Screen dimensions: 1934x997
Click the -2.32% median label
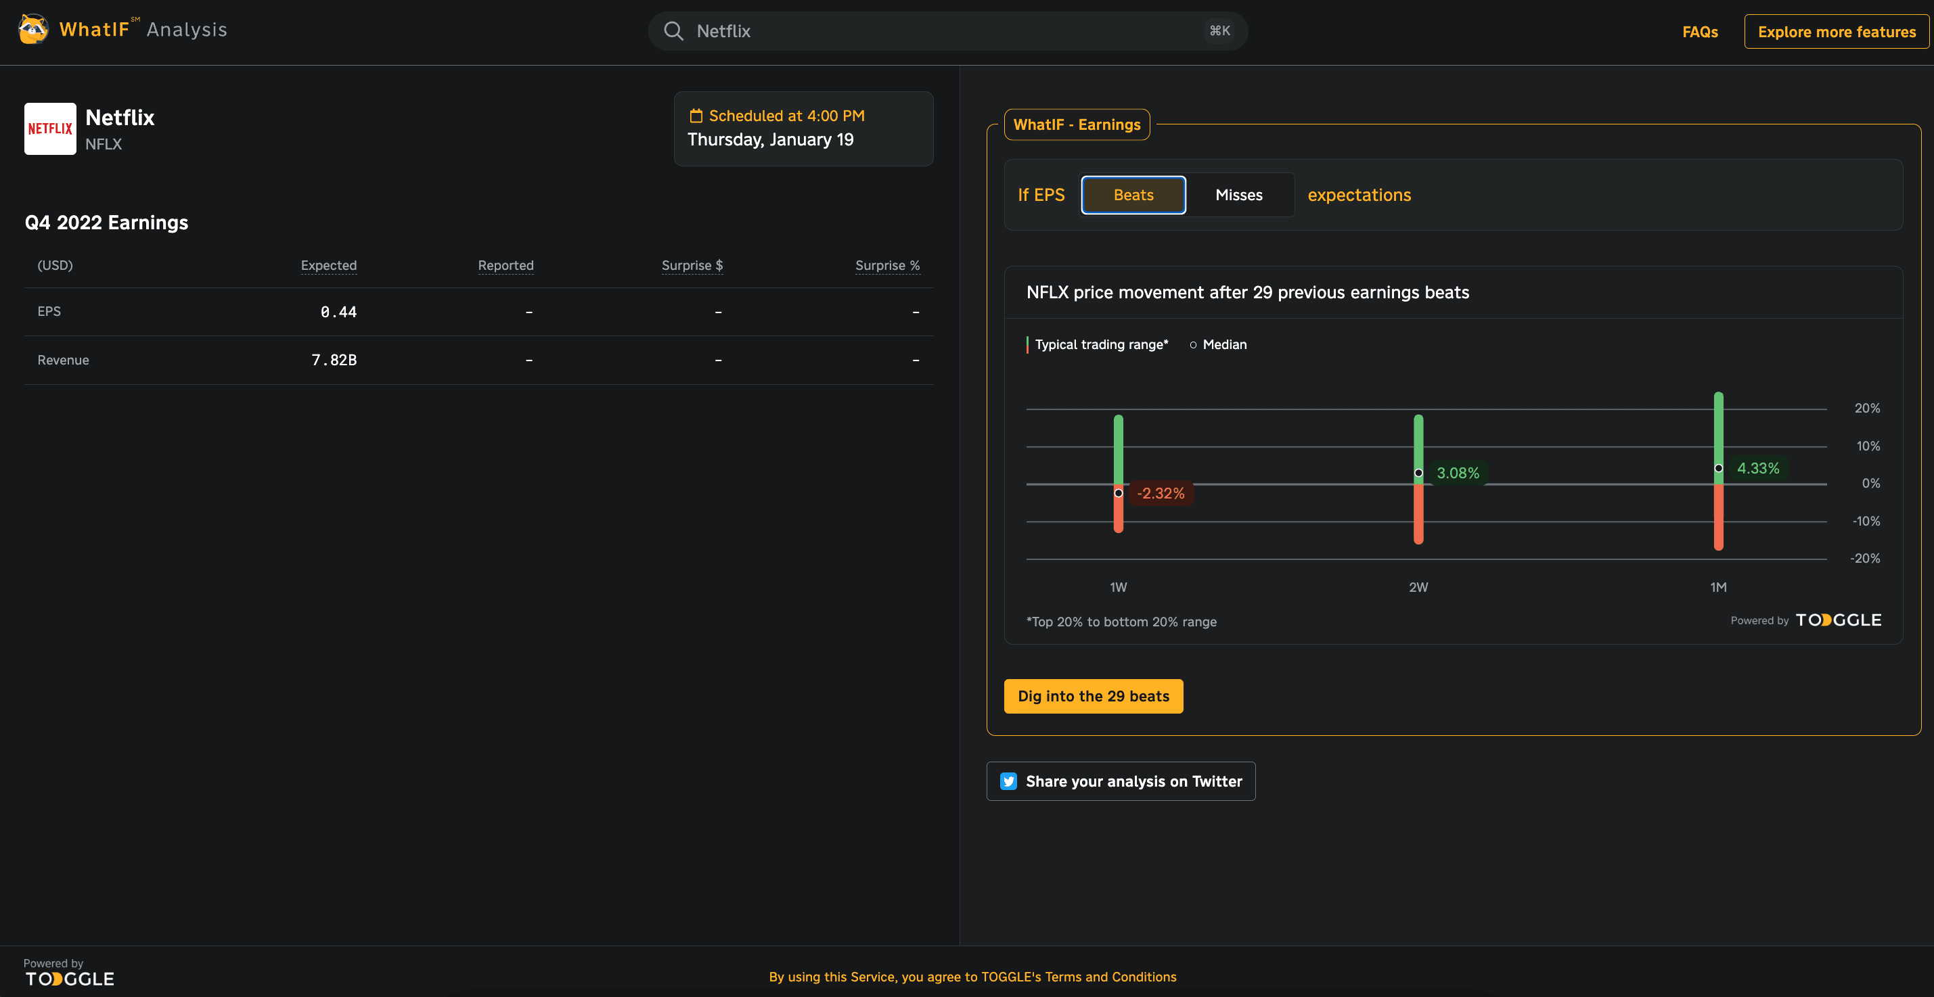[x=1161, y=493]
